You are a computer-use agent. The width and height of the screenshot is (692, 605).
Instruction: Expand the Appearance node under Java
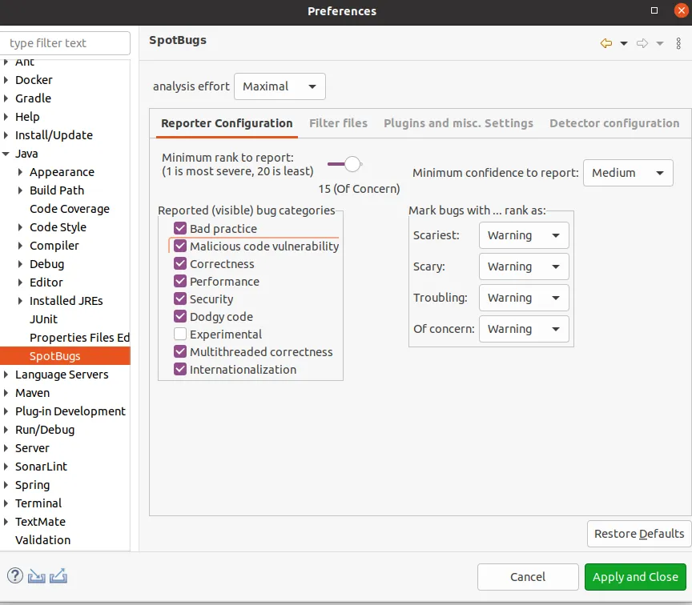(20, 172)
